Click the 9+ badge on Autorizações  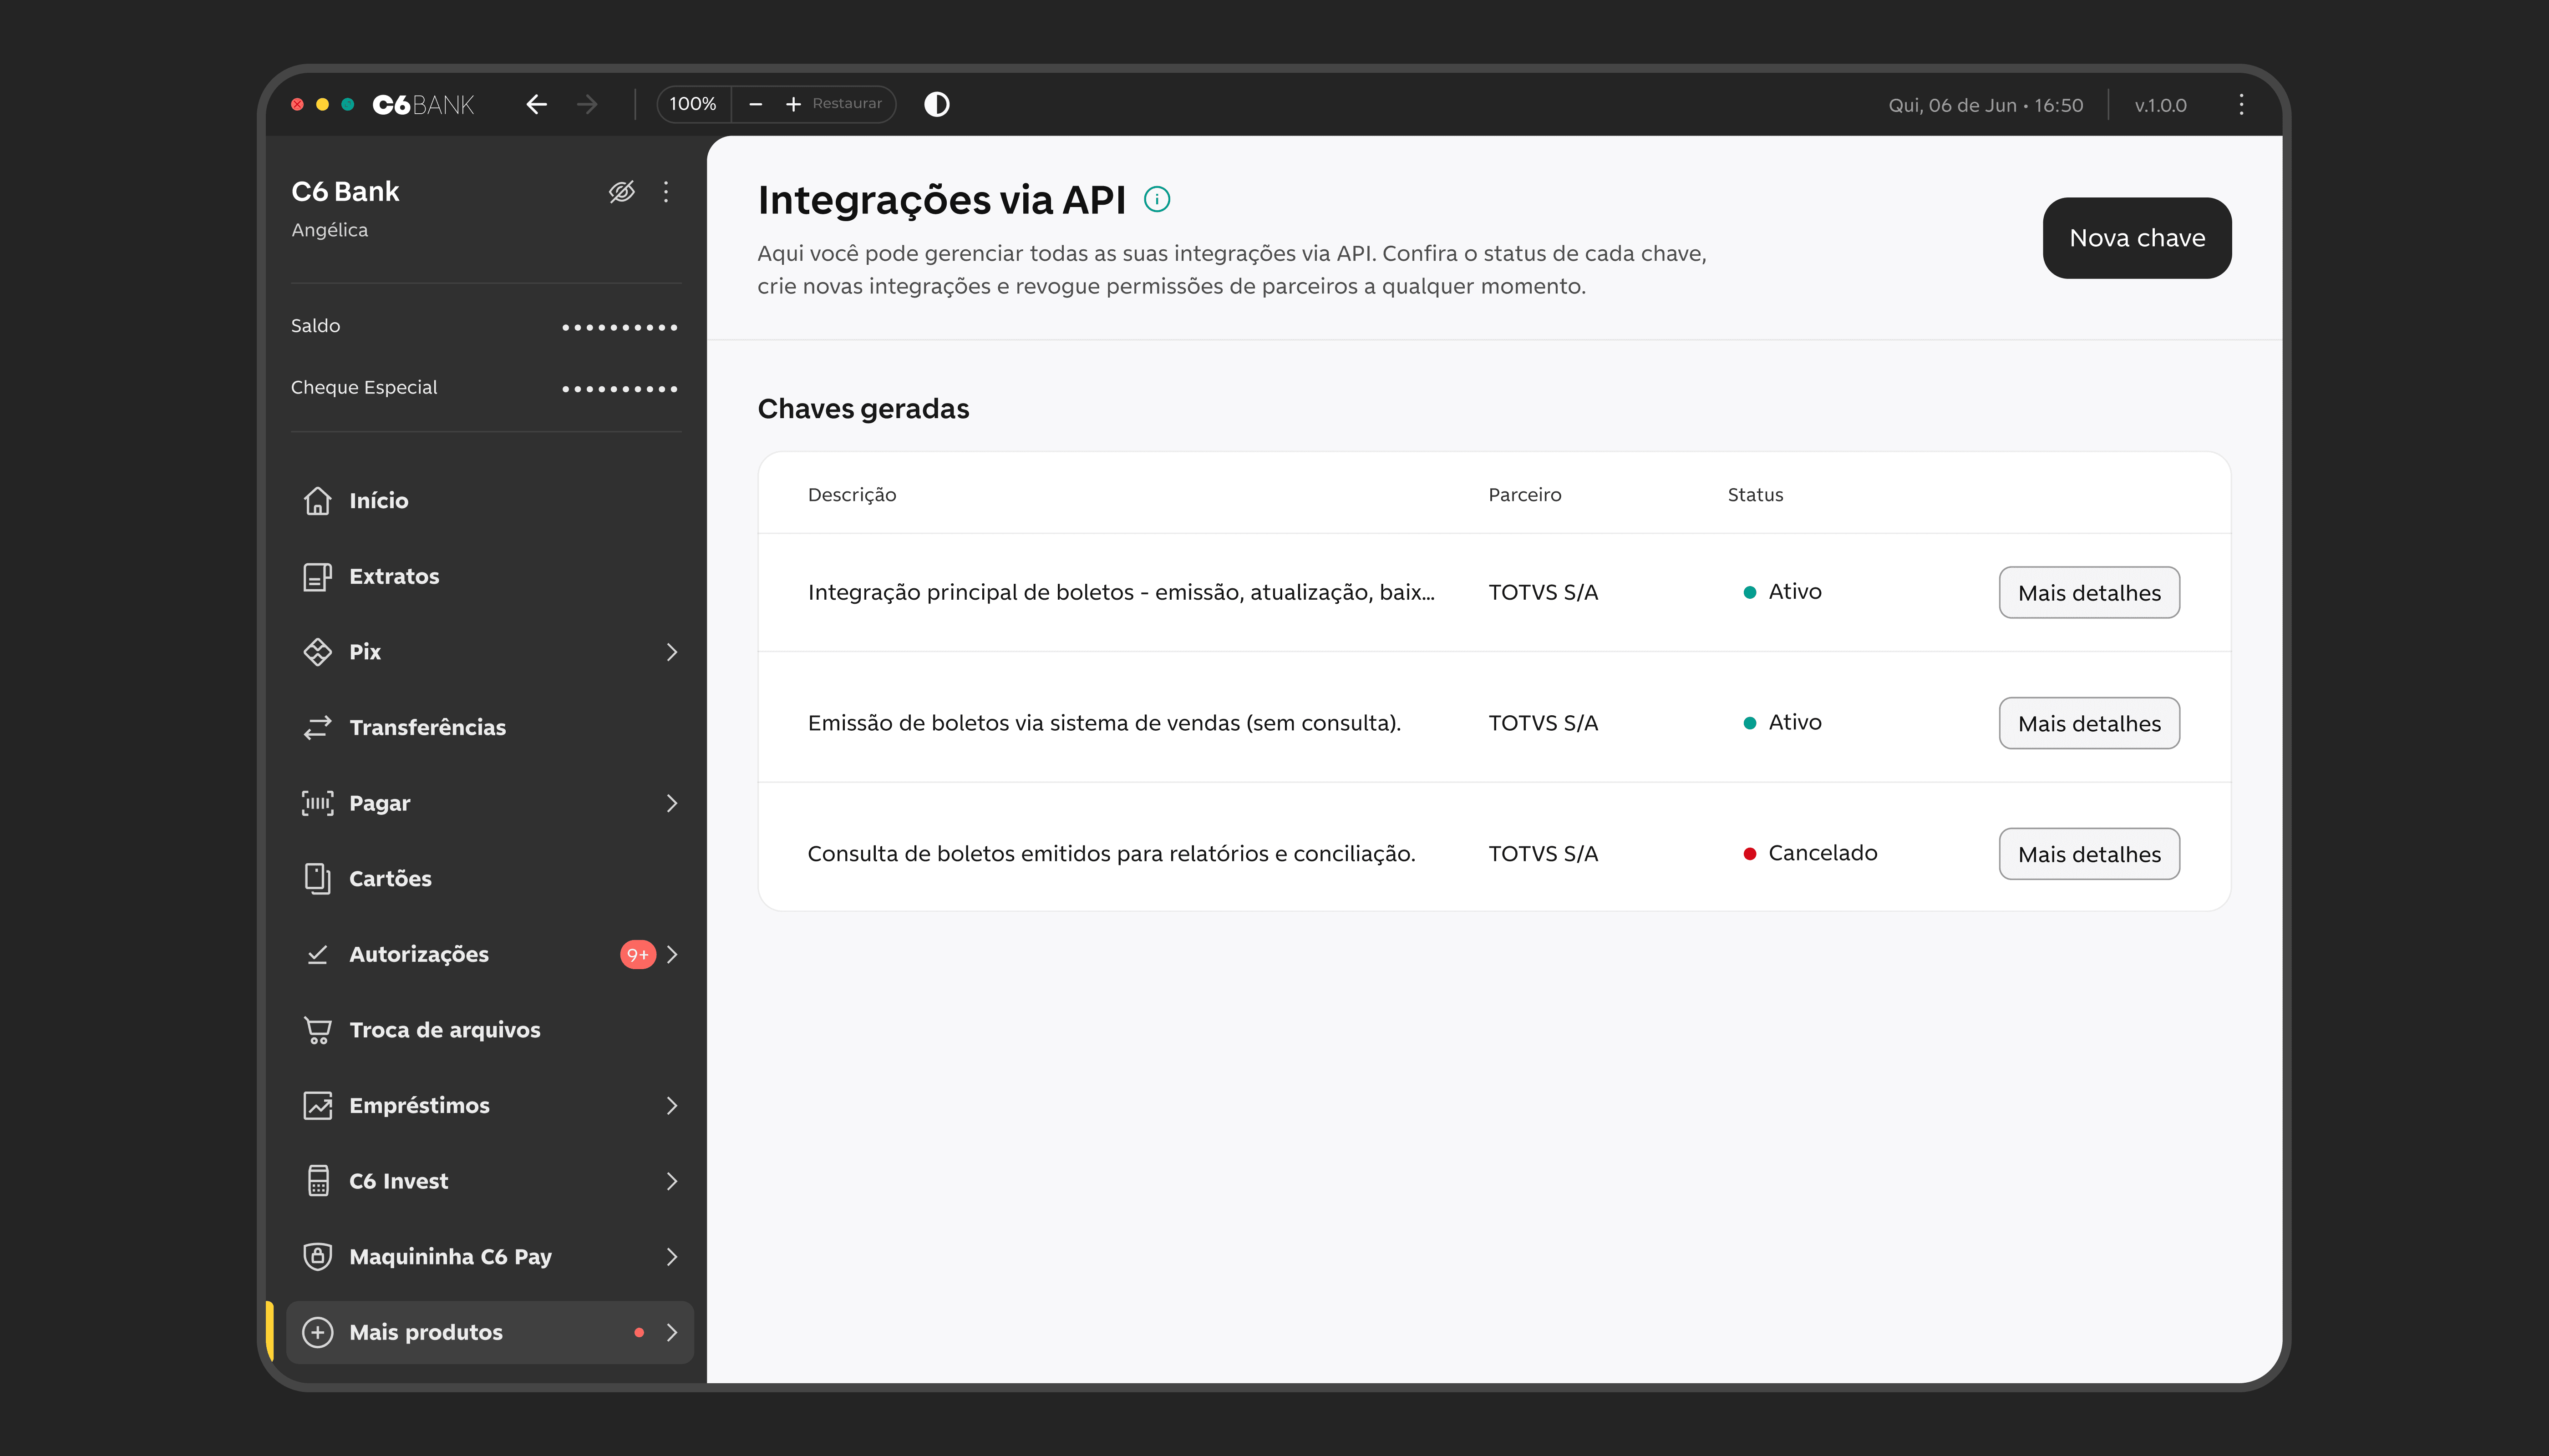[x=637, y=954]
